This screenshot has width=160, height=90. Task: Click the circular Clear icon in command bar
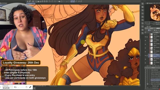click(55, 1)
